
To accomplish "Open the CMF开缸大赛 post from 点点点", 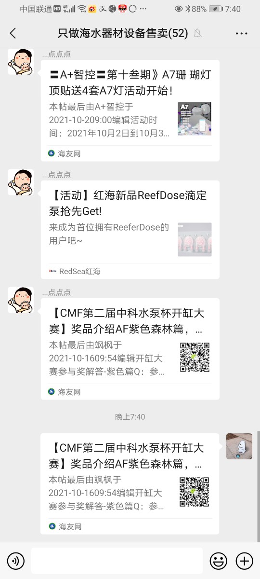I will 130,349.
